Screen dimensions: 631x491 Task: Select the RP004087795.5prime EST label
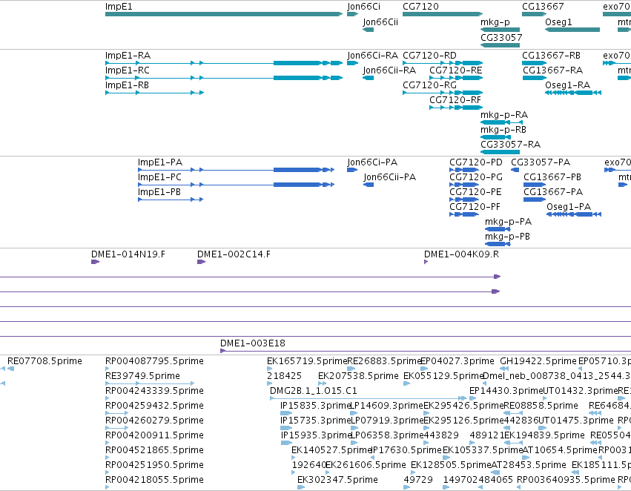point(154,361)
